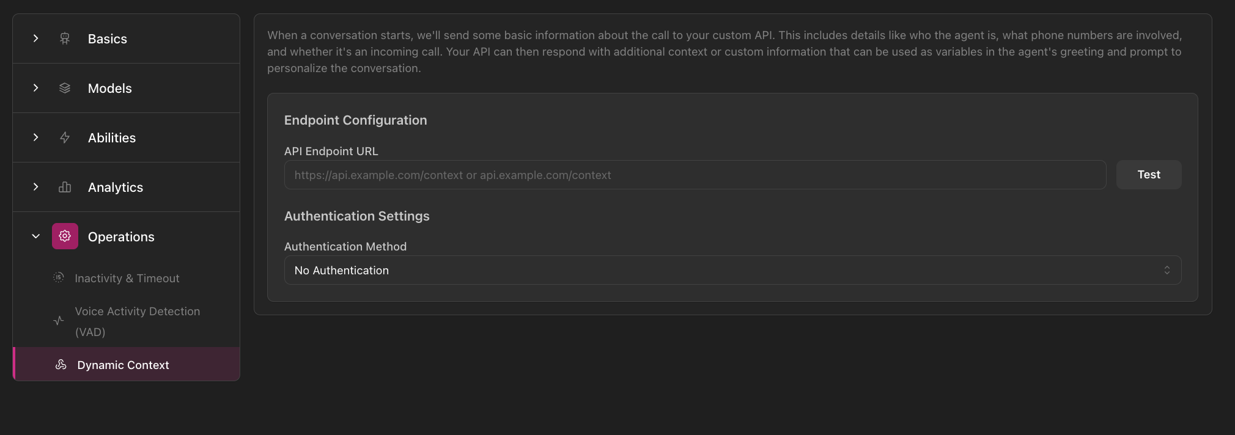Image resolution: width=1235 pixels, height=435 pixels.
Task: Open Inactivity & Timeout settings
Action: [x=127, y=277]
